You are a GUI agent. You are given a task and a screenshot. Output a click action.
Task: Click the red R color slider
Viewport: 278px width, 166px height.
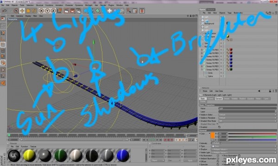click(253, 134)
